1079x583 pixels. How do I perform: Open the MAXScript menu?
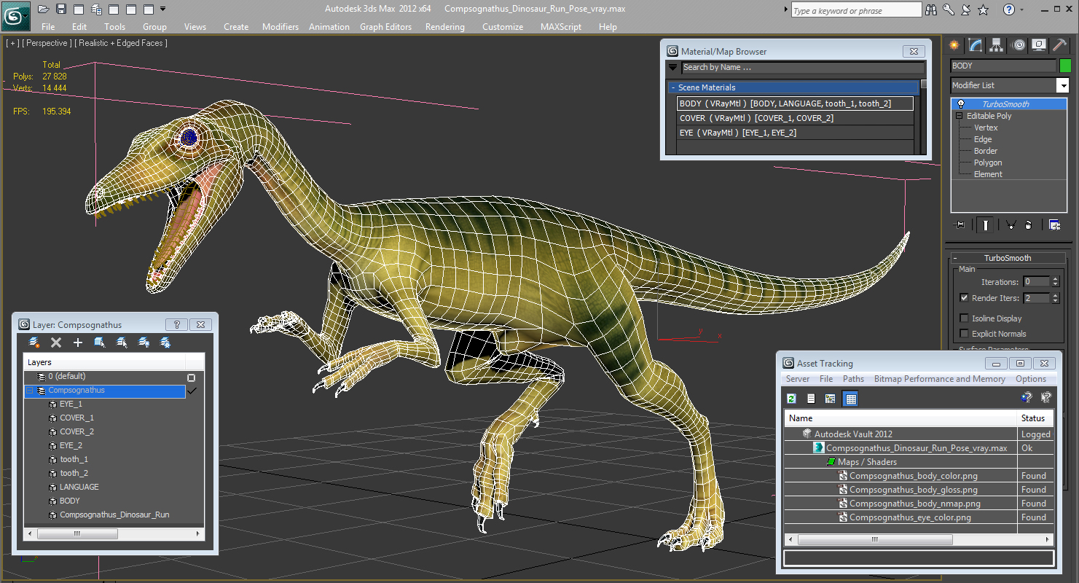[561, 27]
